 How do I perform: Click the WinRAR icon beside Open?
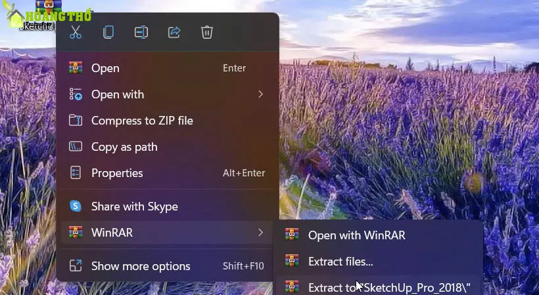(76, 68)
